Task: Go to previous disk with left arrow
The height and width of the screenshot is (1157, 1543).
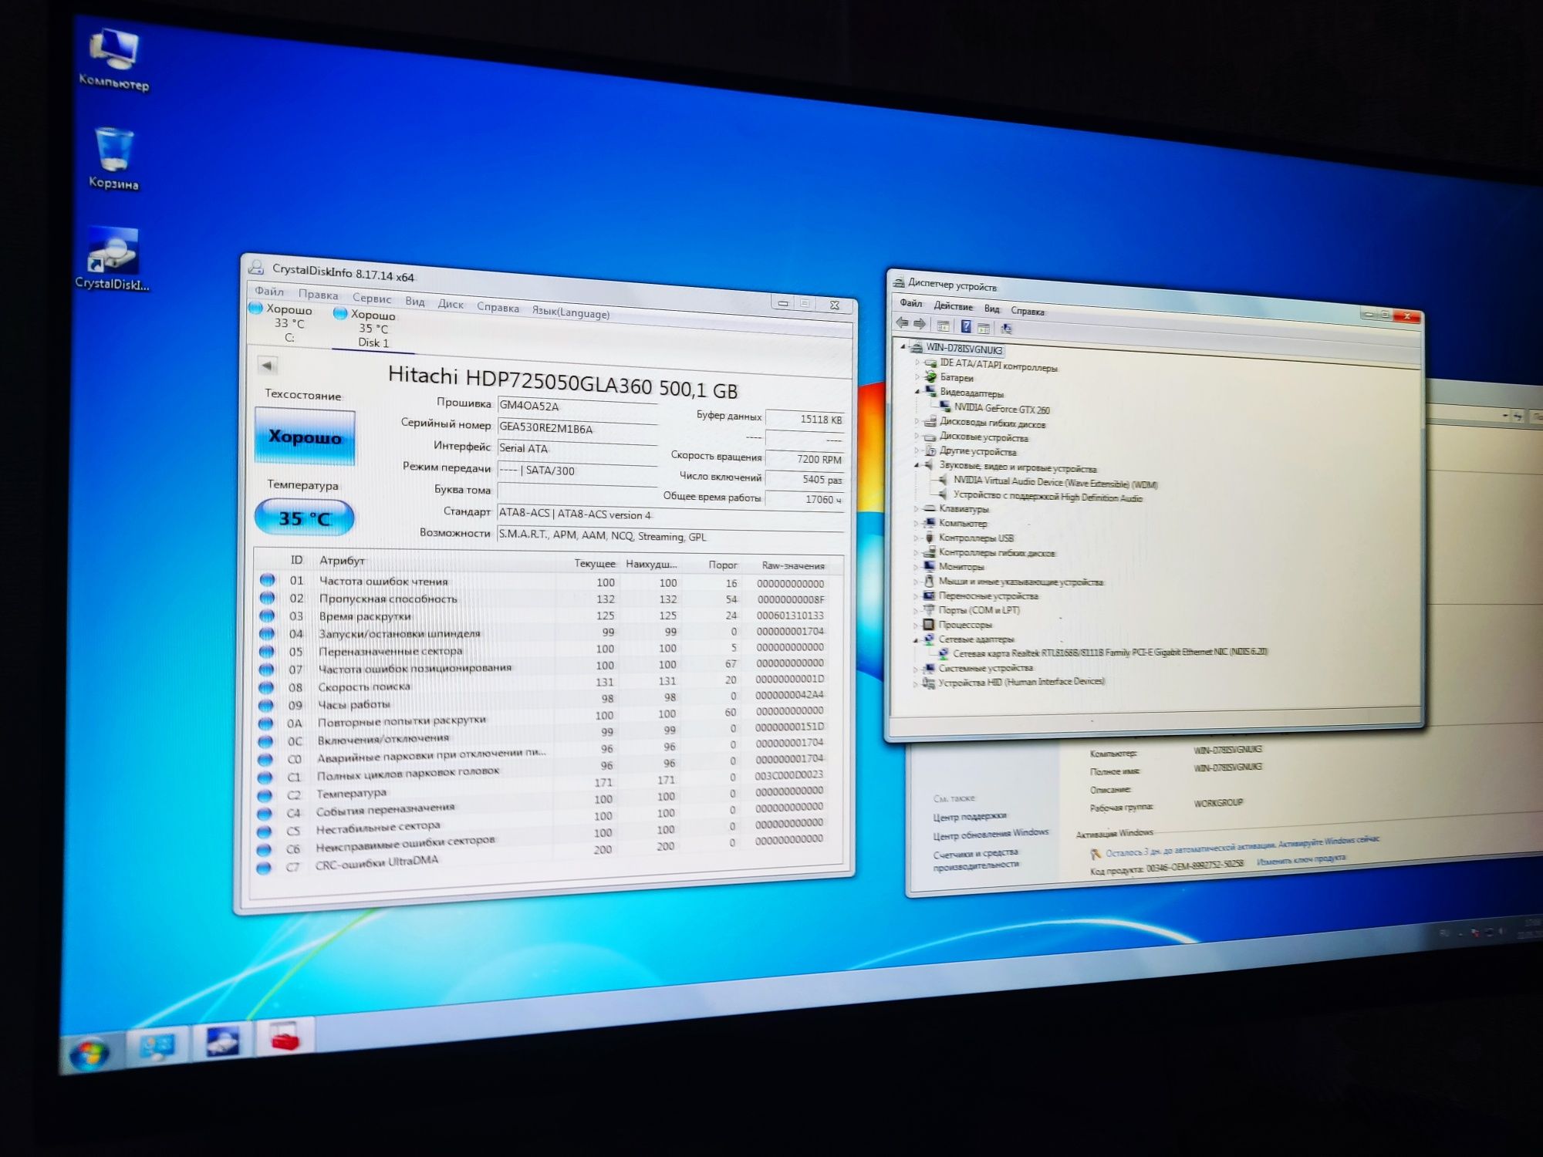Action: click(267, 366)
